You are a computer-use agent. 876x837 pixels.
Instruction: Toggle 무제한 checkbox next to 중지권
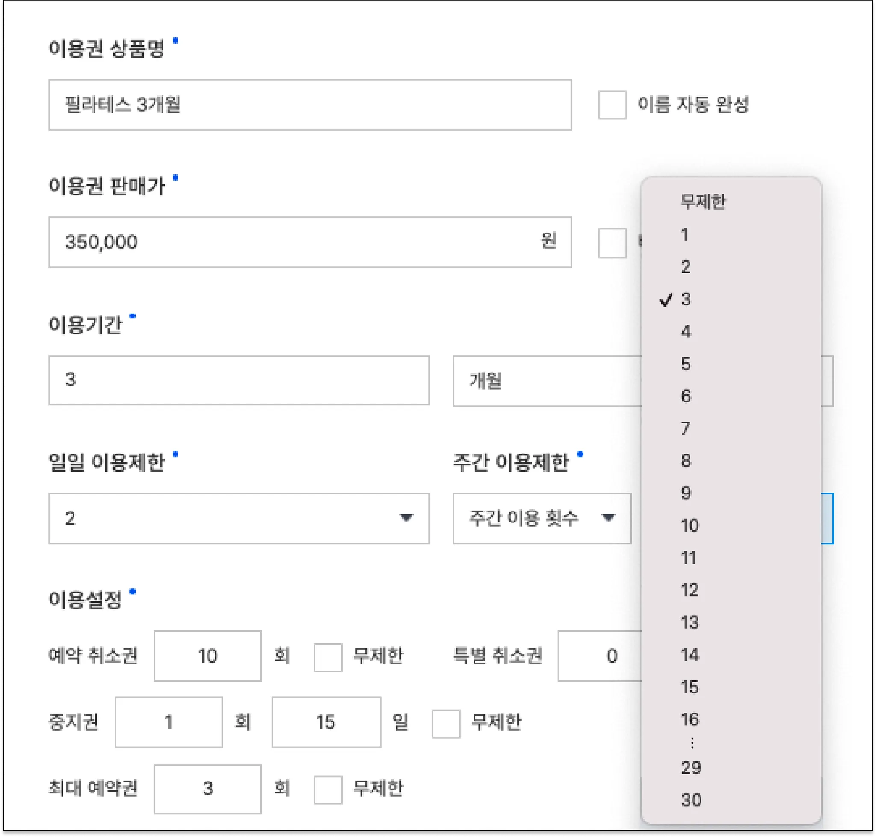coord(445,723)
